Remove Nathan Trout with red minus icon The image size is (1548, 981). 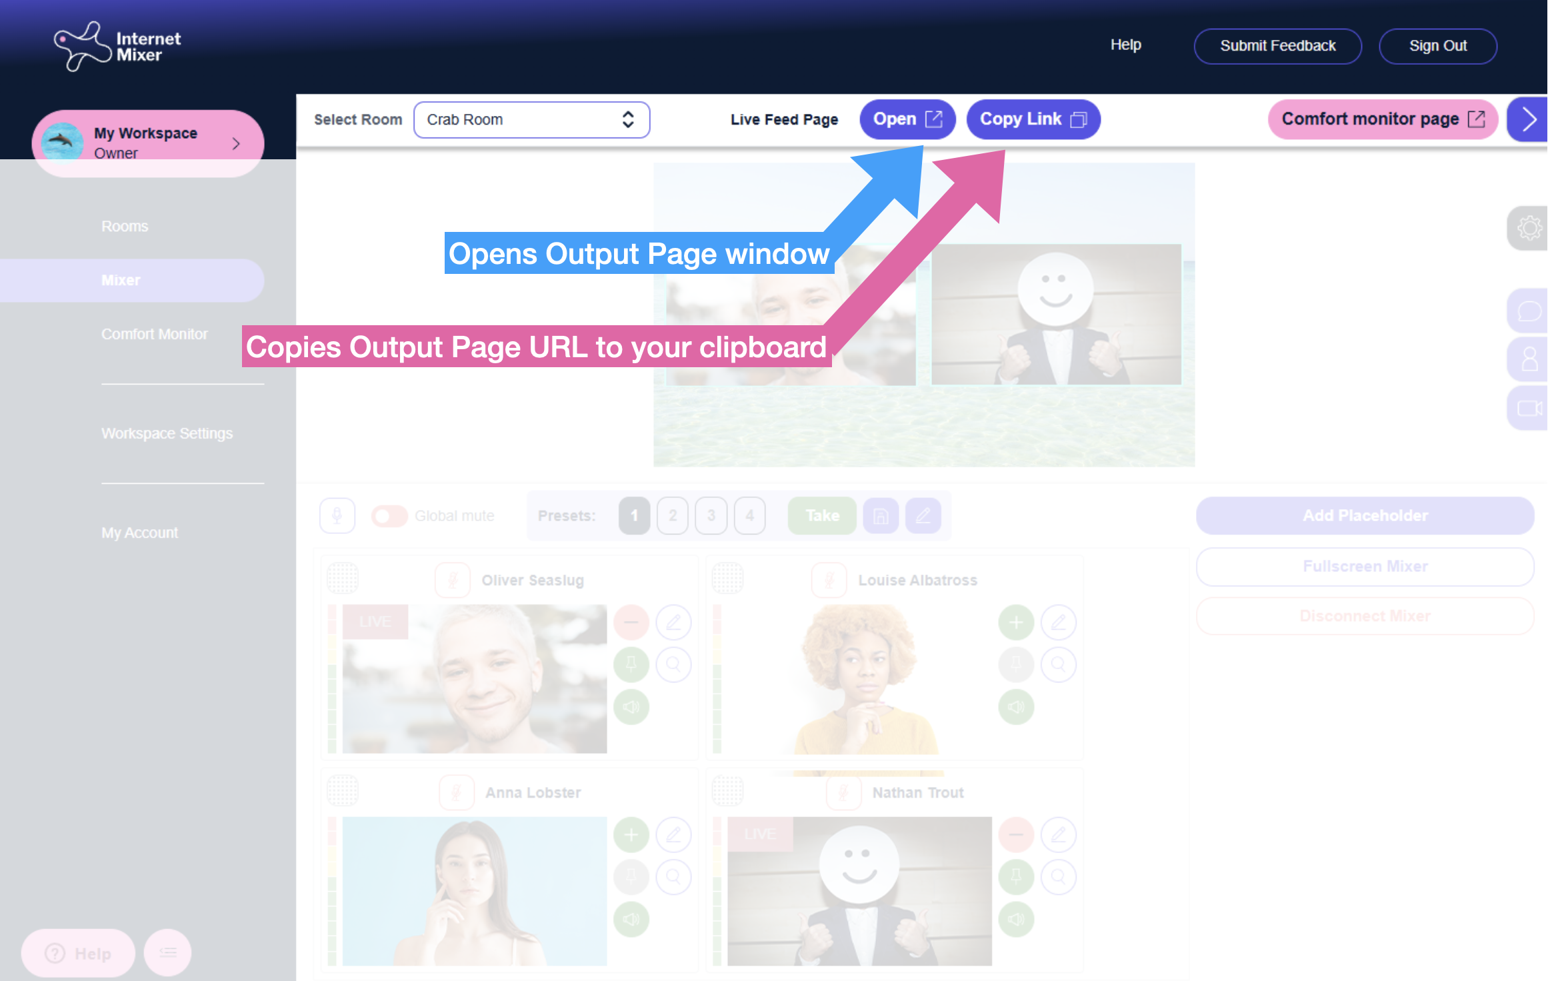(1016, 834)
